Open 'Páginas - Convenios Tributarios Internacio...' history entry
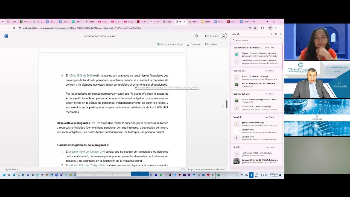Viewport: 350px width, 197px height. [256, 54]
